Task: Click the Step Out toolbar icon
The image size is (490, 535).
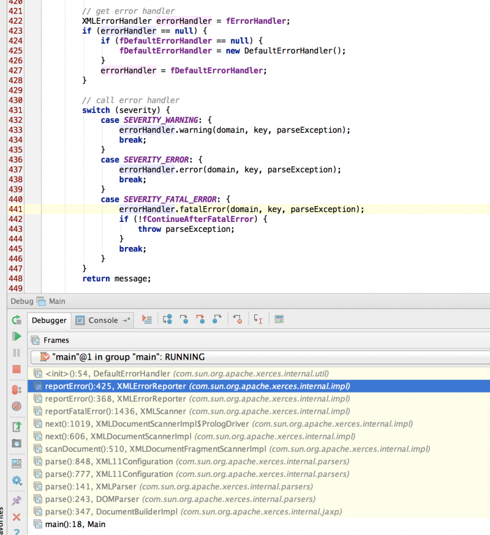Action: point(217,319)
